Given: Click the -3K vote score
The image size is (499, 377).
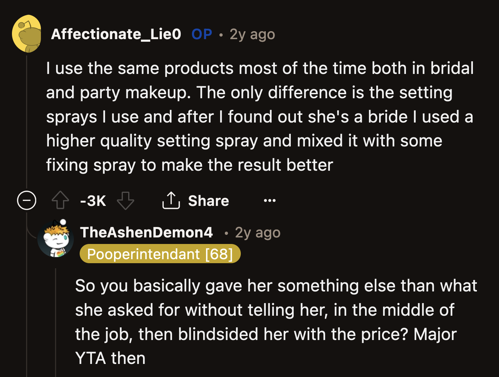Looking at the screenshot, I should (93, 200).
